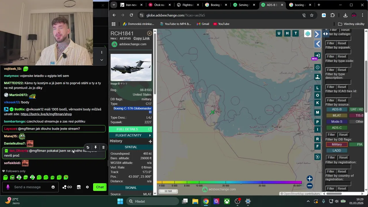This screenshot has width=368, height=207.
Task: Toggle the T map button
Action: (x=296, y=33)
